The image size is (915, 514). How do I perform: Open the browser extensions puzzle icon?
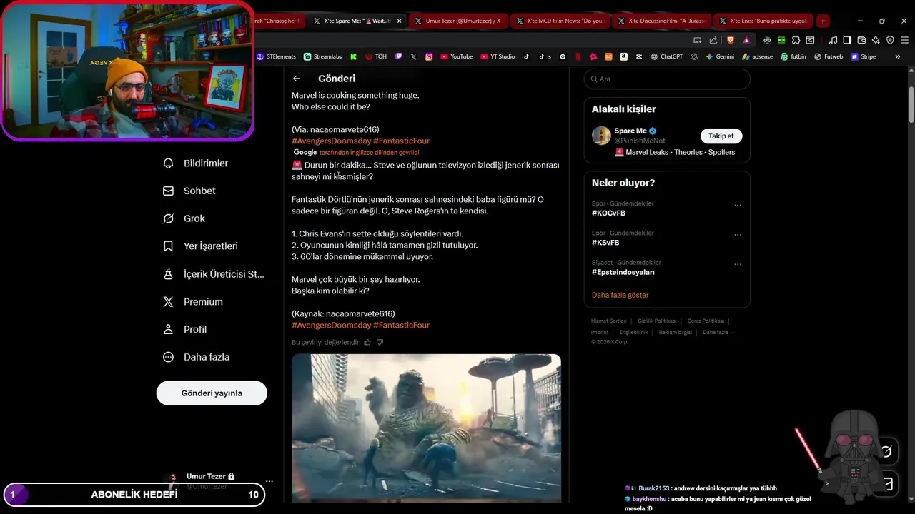coord(796,40)
